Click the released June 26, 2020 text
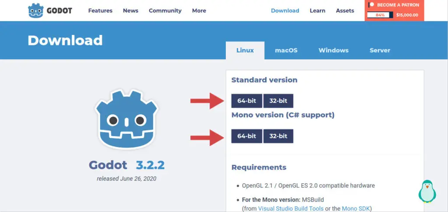This screenshot has width=448, height=212. (126, 179)
